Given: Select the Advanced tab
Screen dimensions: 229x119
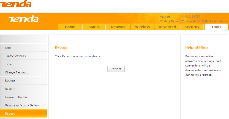Looking at the screenshot, I should pos(167,27).
